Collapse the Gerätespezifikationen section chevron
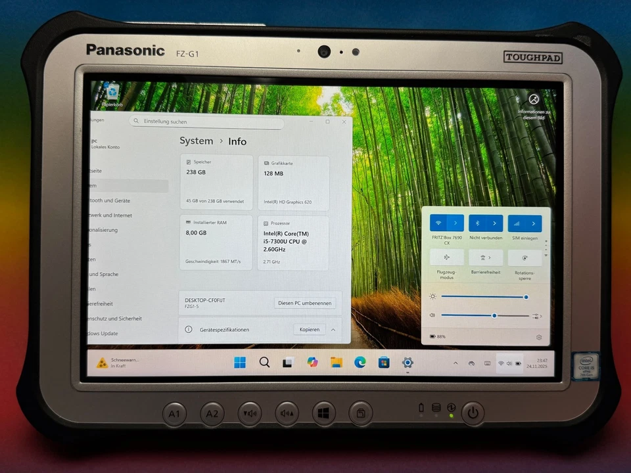Screen dimensions: 631x473 click(333, 329)
